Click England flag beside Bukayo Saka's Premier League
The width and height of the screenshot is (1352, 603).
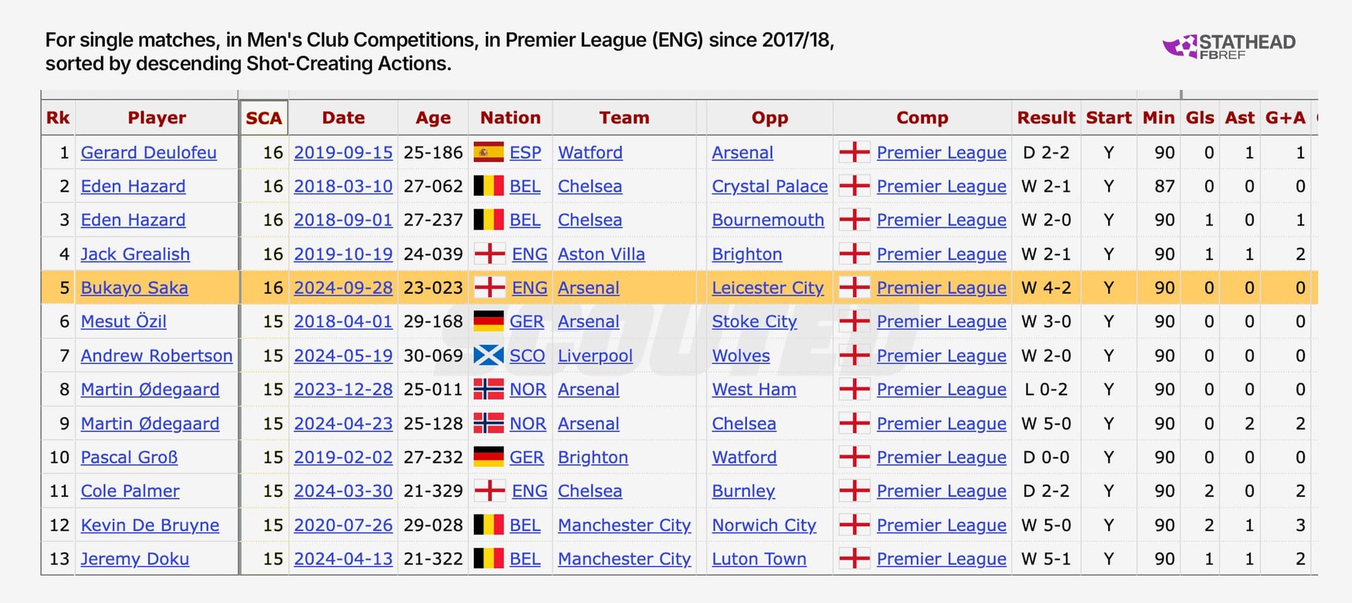(854, 288)
